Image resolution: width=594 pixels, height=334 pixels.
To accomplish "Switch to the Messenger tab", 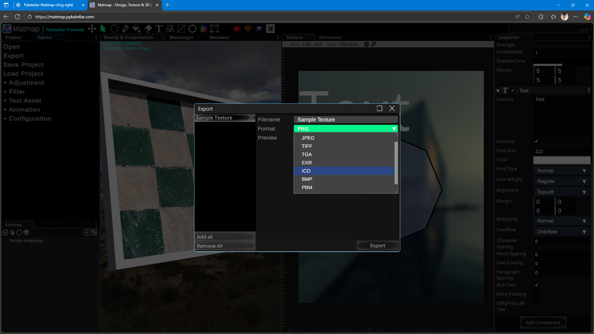I will 181,37.
